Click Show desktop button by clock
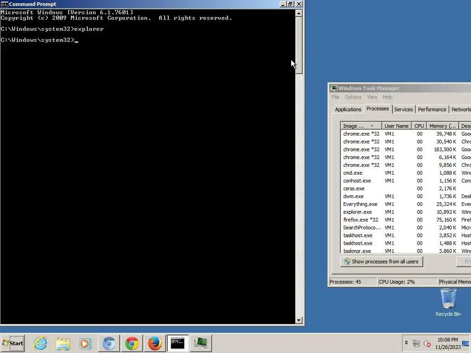Screen dimensions: 471x353 (x=466, y=343)
